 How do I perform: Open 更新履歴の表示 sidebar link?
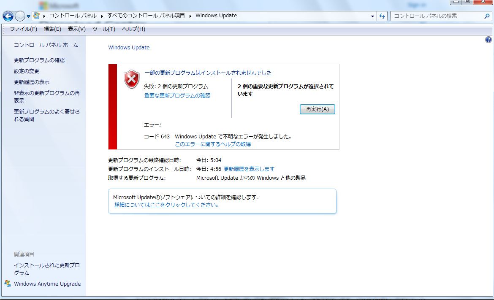(32, 82)
